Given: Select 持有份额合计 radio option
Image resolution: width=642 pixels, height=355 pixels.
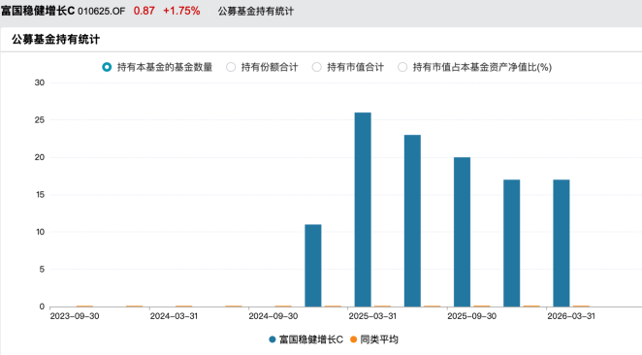Looking at the screenshot, I should click(x=231, y=67).
